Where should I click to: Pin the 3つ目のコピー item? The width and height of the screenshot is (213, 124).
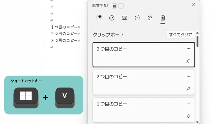[x=188, y=61]
